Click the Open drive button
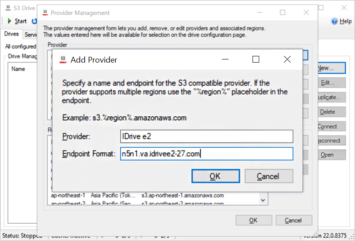Image resolution: width=355 pixels, height=241 pixels. tap(331, 155)
